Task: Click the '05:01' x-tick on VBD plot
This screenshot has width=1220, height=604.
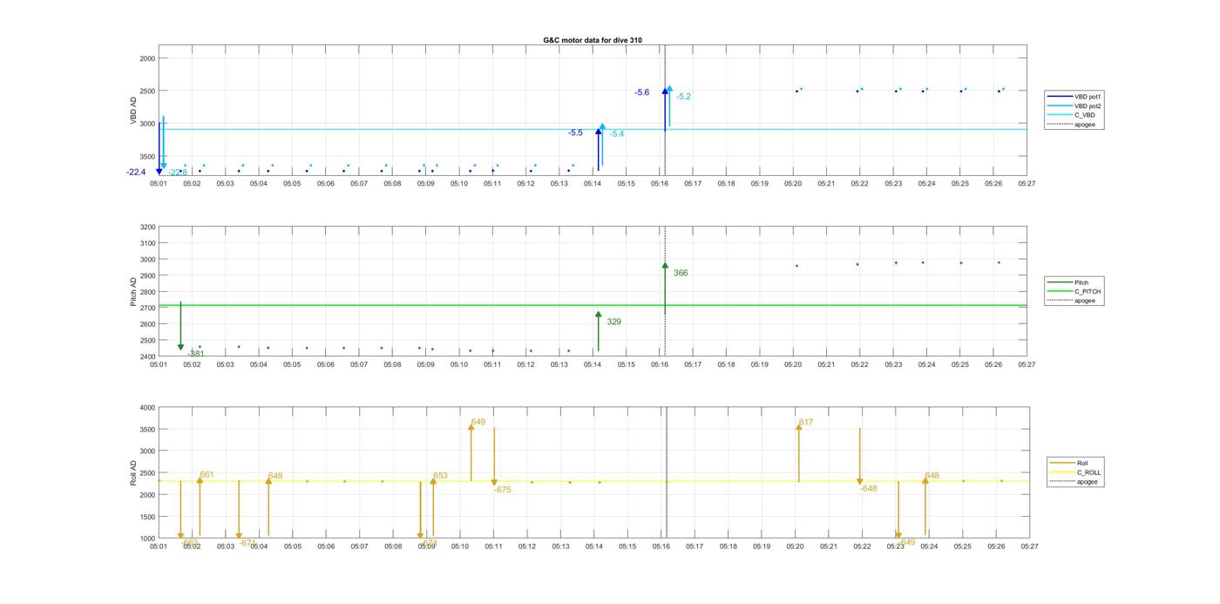Action: coord(158,184)
